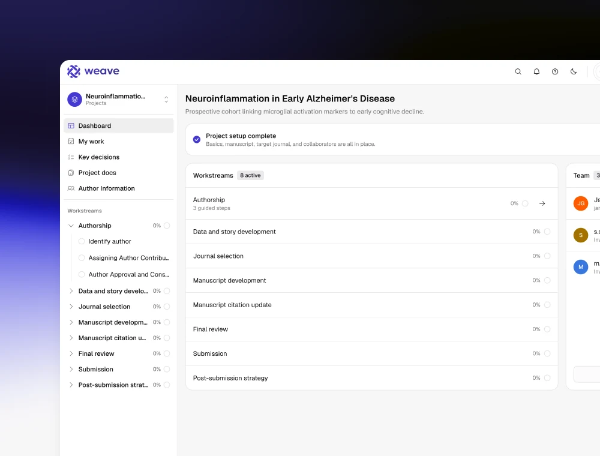Check the Author Approval and Consent circle
This screenshot has width=600, height=456.
tap(82, 275)
